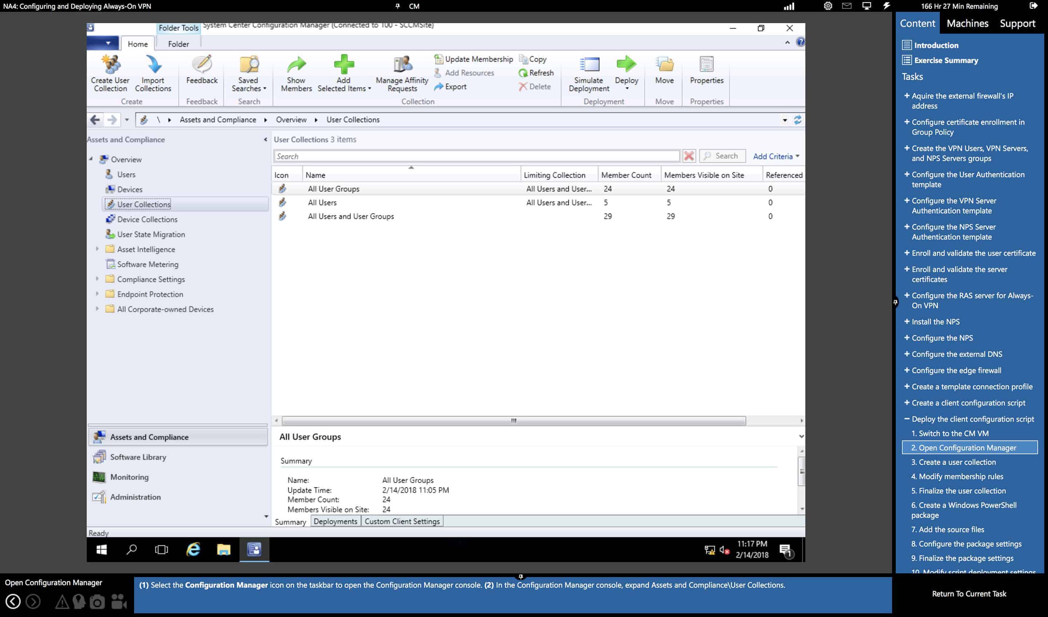The height and width of the screenshot is (617, 1048).
Task: Open the Add Criteria dropdown
Action: point(776,157)
